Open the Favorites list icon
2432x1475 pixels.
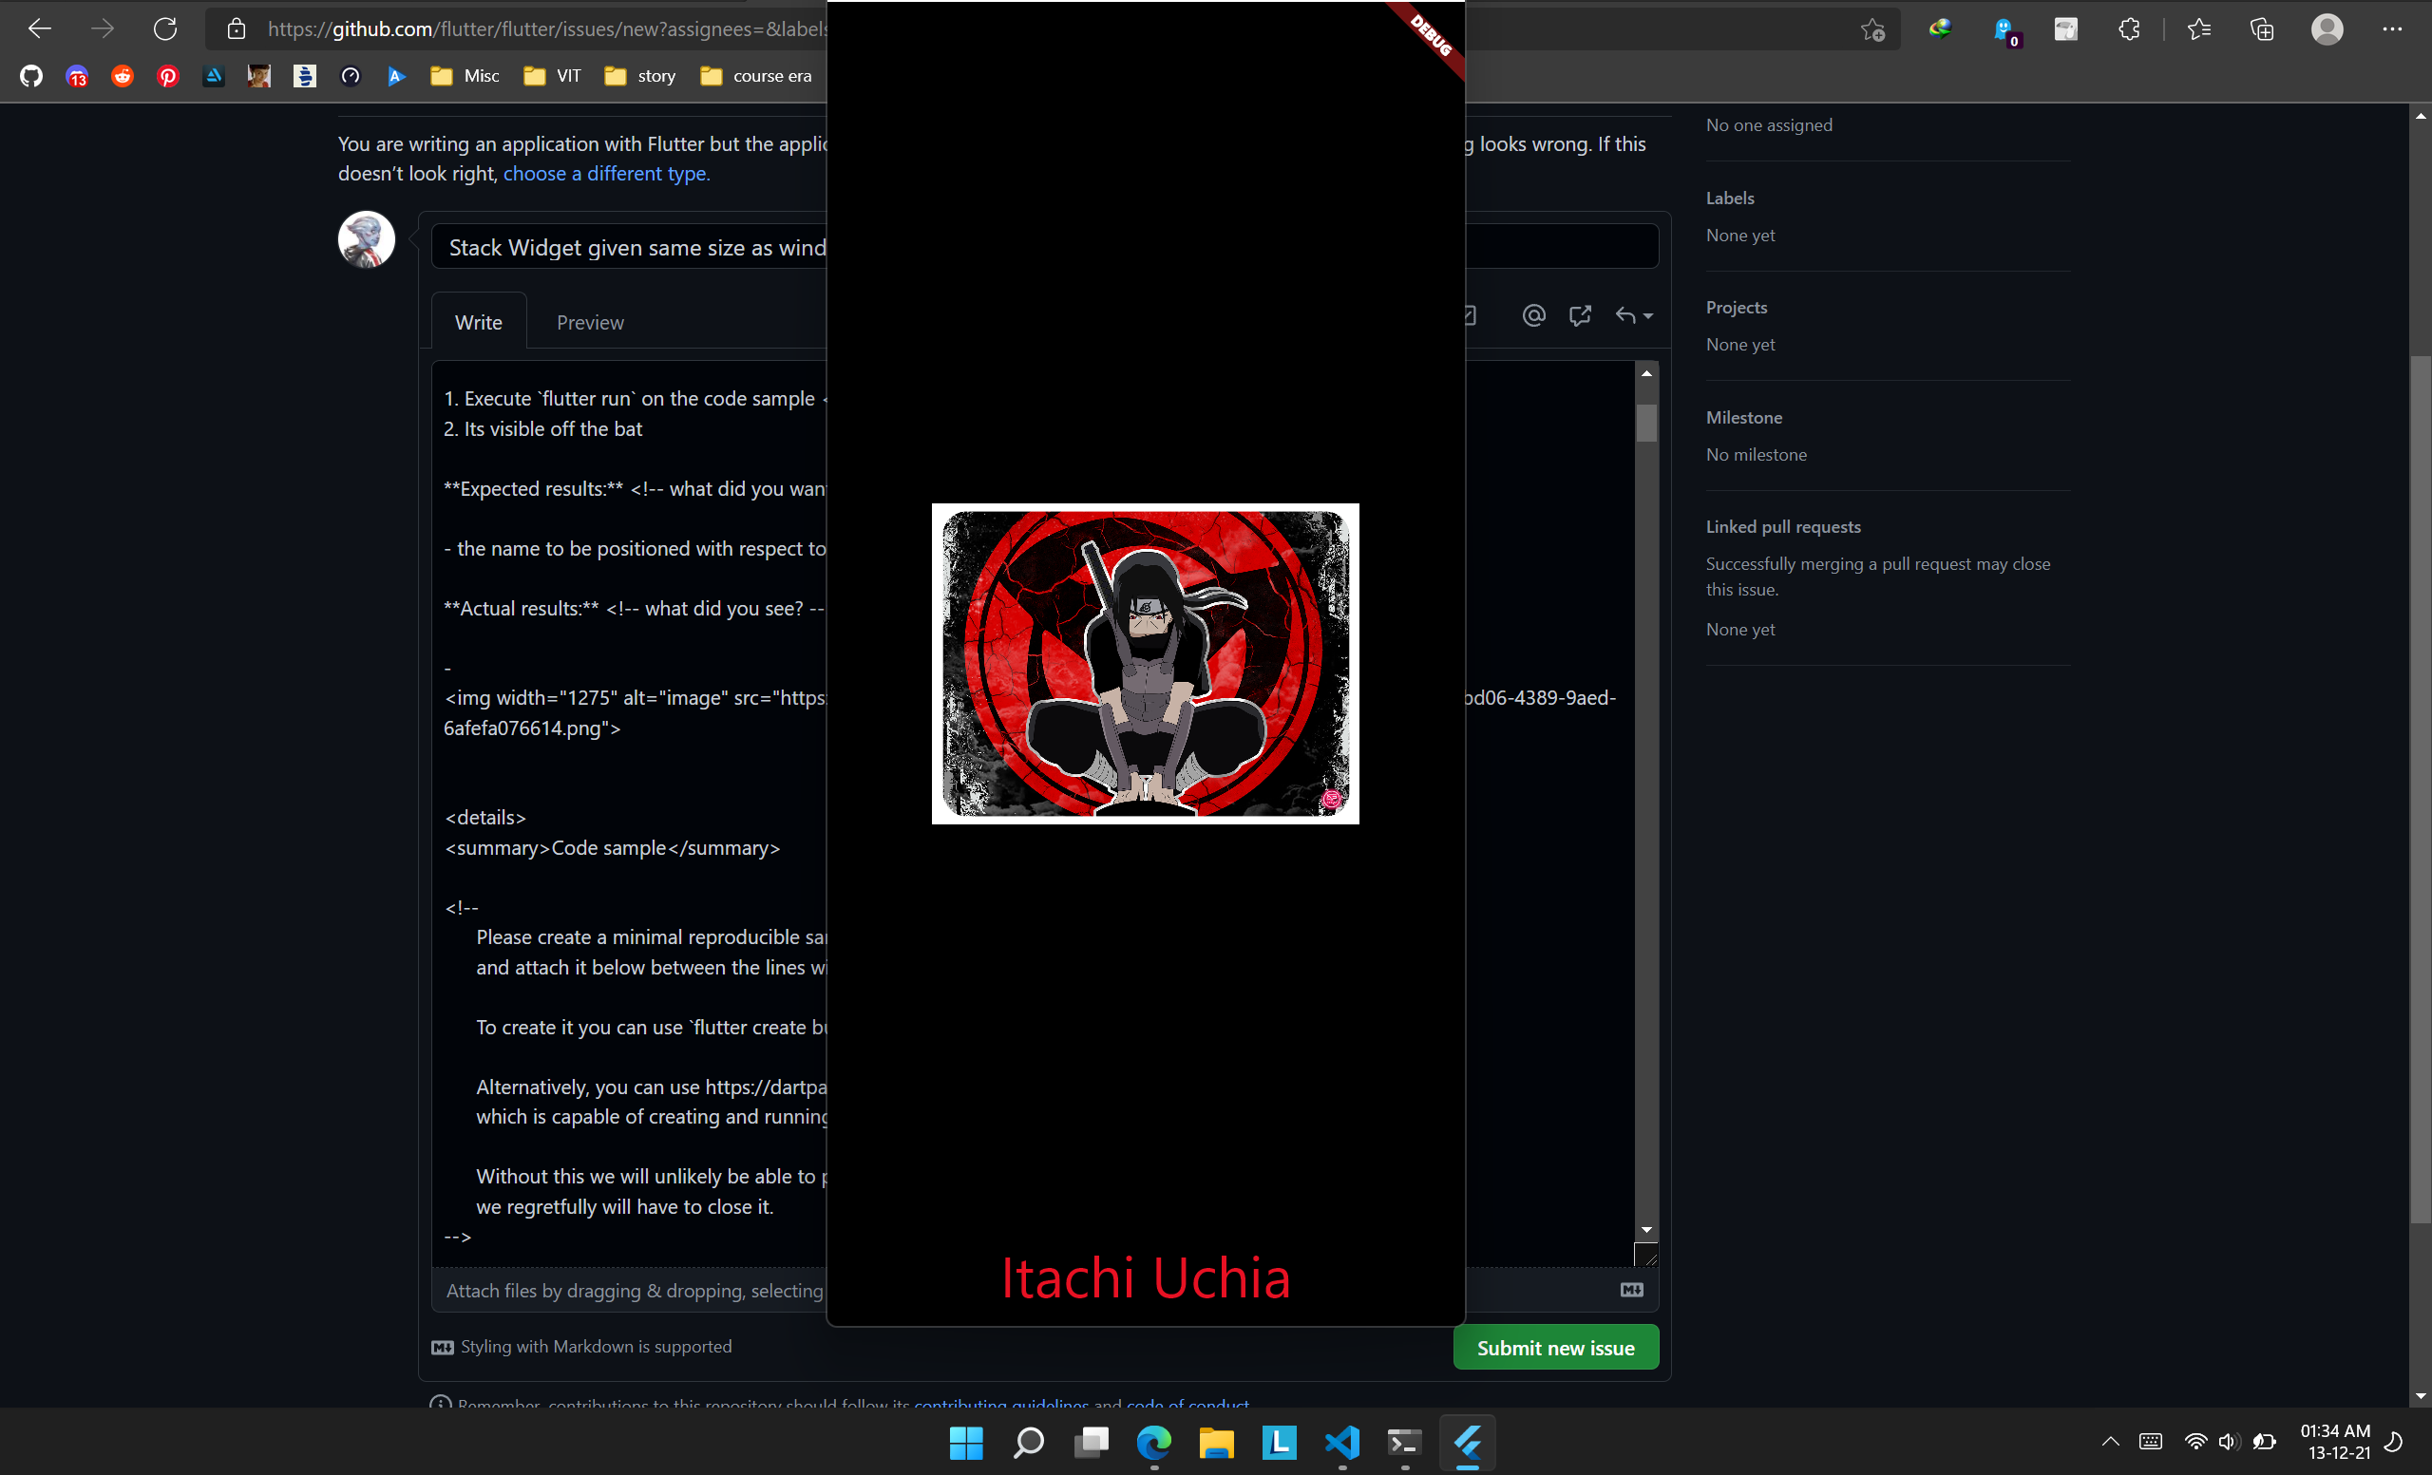pos(2198,29)
